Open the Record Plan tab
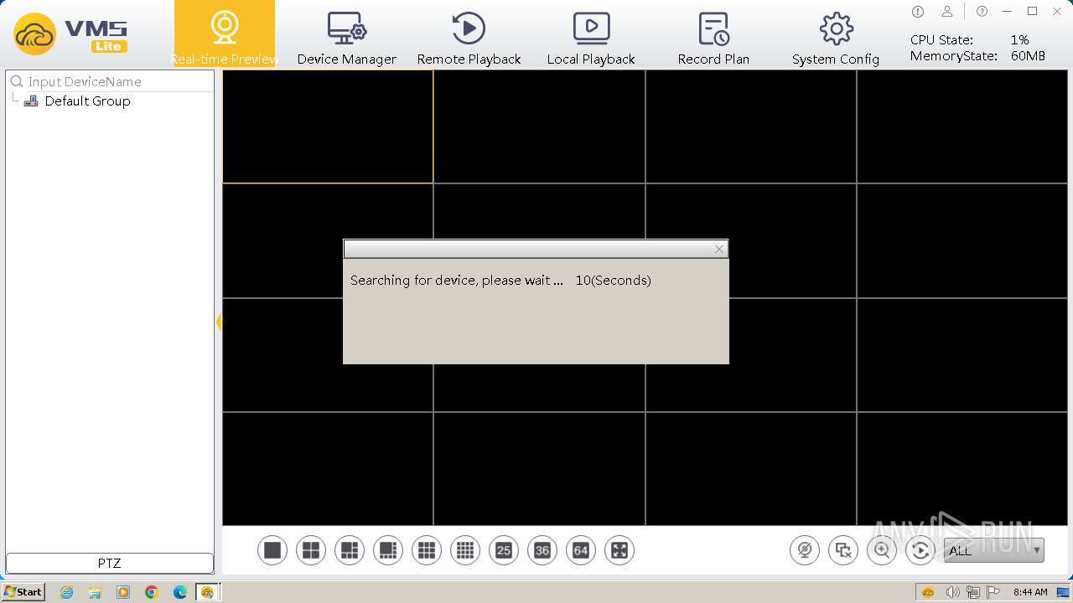The image size is (1073, 603). [x=713, y=38]
